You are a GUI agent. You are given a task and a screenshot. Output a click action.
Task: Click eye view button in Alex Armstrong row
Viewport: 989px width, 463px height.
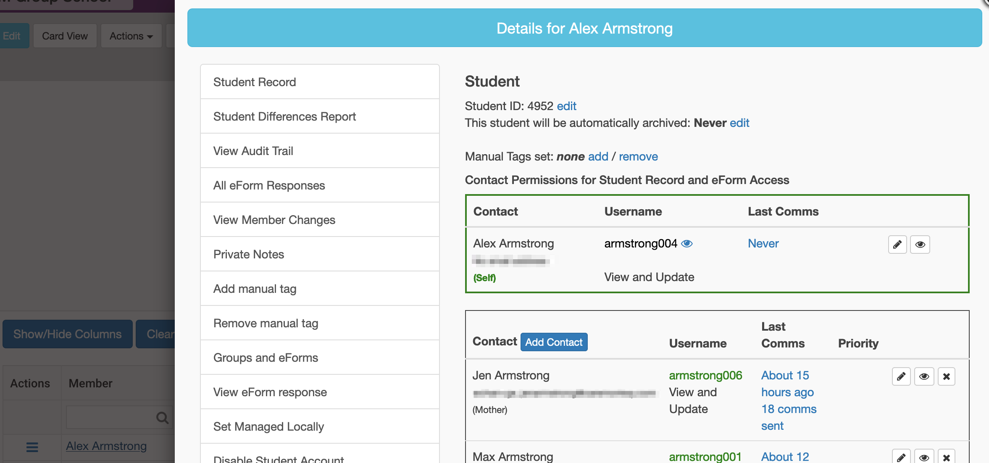click(920, 245)
